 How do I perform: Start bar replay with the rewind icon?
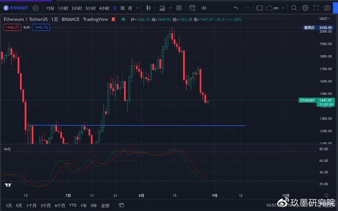[x=204, y=8]
